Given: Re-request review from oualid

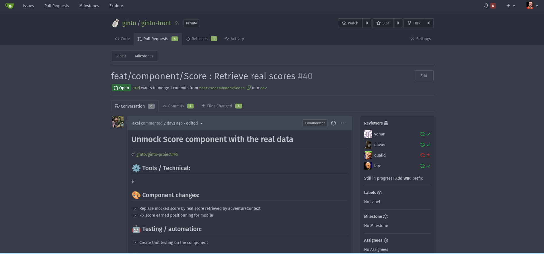Looking at the screenshot, I should [x=422, y=155].
